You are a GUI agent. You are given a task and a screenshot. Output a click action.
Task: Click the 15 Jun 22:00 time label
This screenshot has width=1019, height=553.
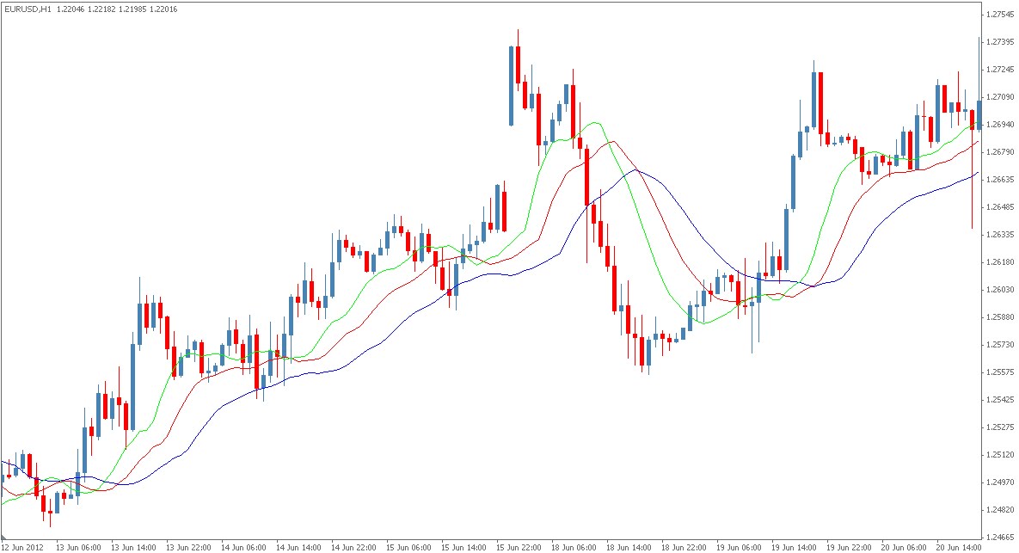(519, 547)
